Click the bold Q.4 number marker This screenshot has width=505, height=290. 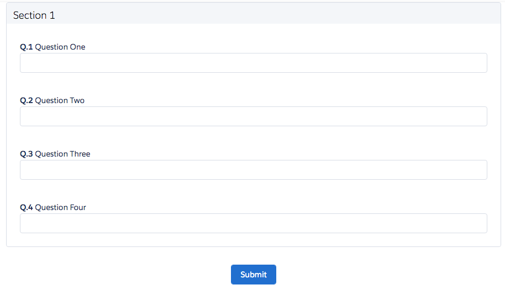27,207
